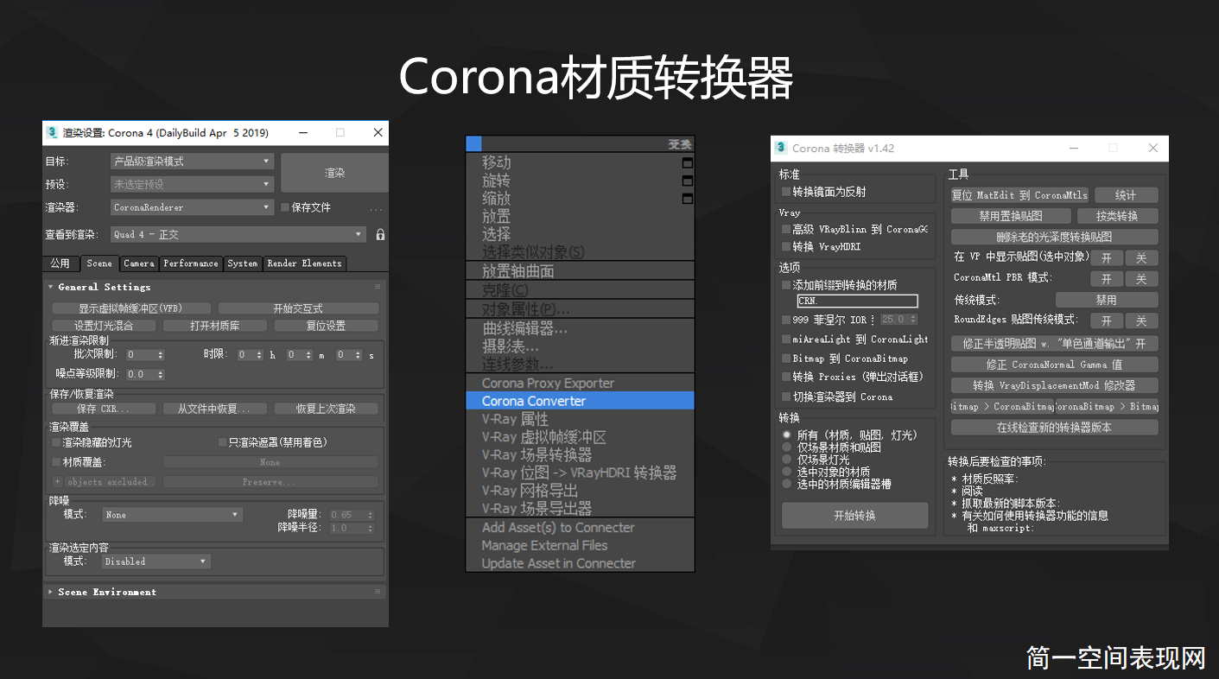Screen dimensions: 1219x679
Task: Open 对象属性(P)... from quad menu
Action: 580,309
